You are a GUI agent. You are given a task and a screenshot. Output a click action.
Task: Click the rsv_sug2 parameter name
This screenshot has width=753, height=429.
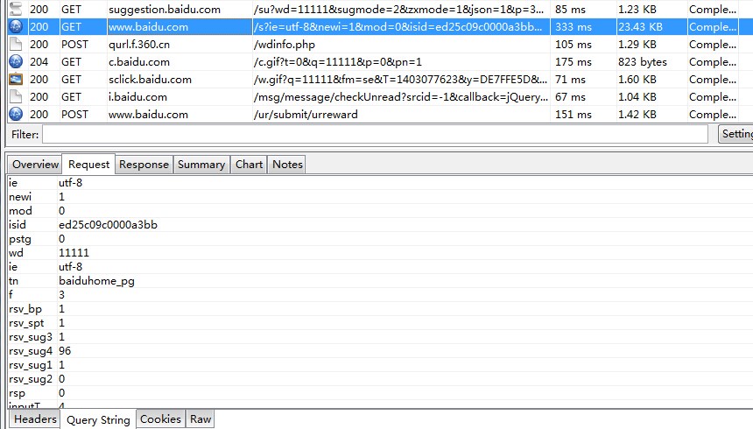coord(31,379)
